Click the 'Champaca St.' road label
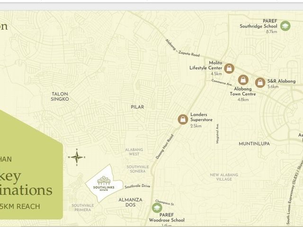This screenshot has height=227, width=303. tap(165, 202)
